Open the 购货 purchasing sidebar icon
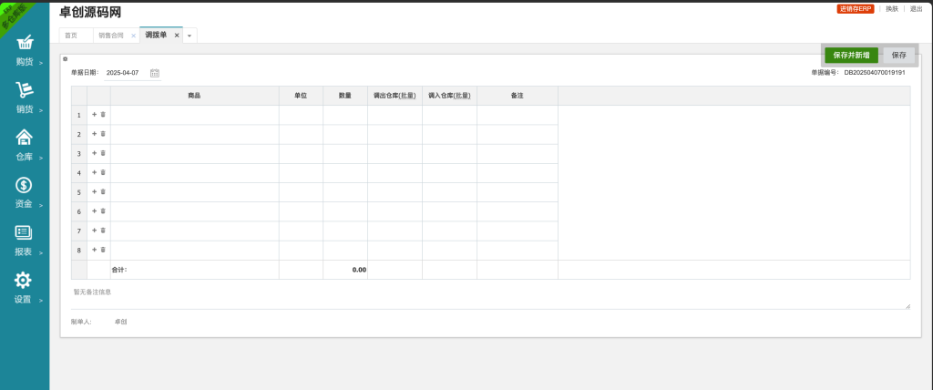The width and height of the screenshot is (933, 390). tap(25, 43)
